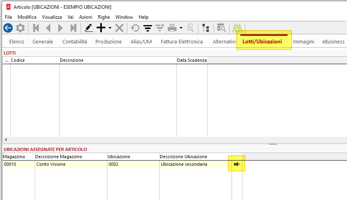Select the 0002 ubicazione cell
347x200 pixels.
click(x=133, y=164)
